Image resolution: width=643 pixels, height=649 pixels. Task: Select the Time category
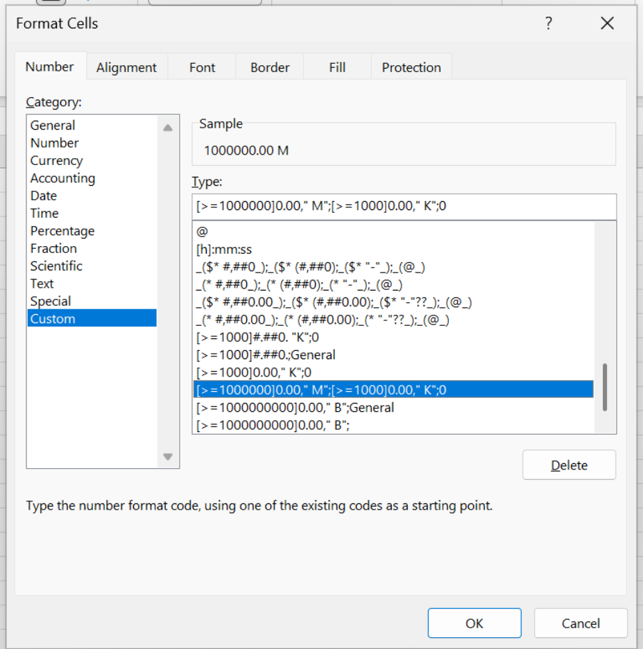coord(92,213)
